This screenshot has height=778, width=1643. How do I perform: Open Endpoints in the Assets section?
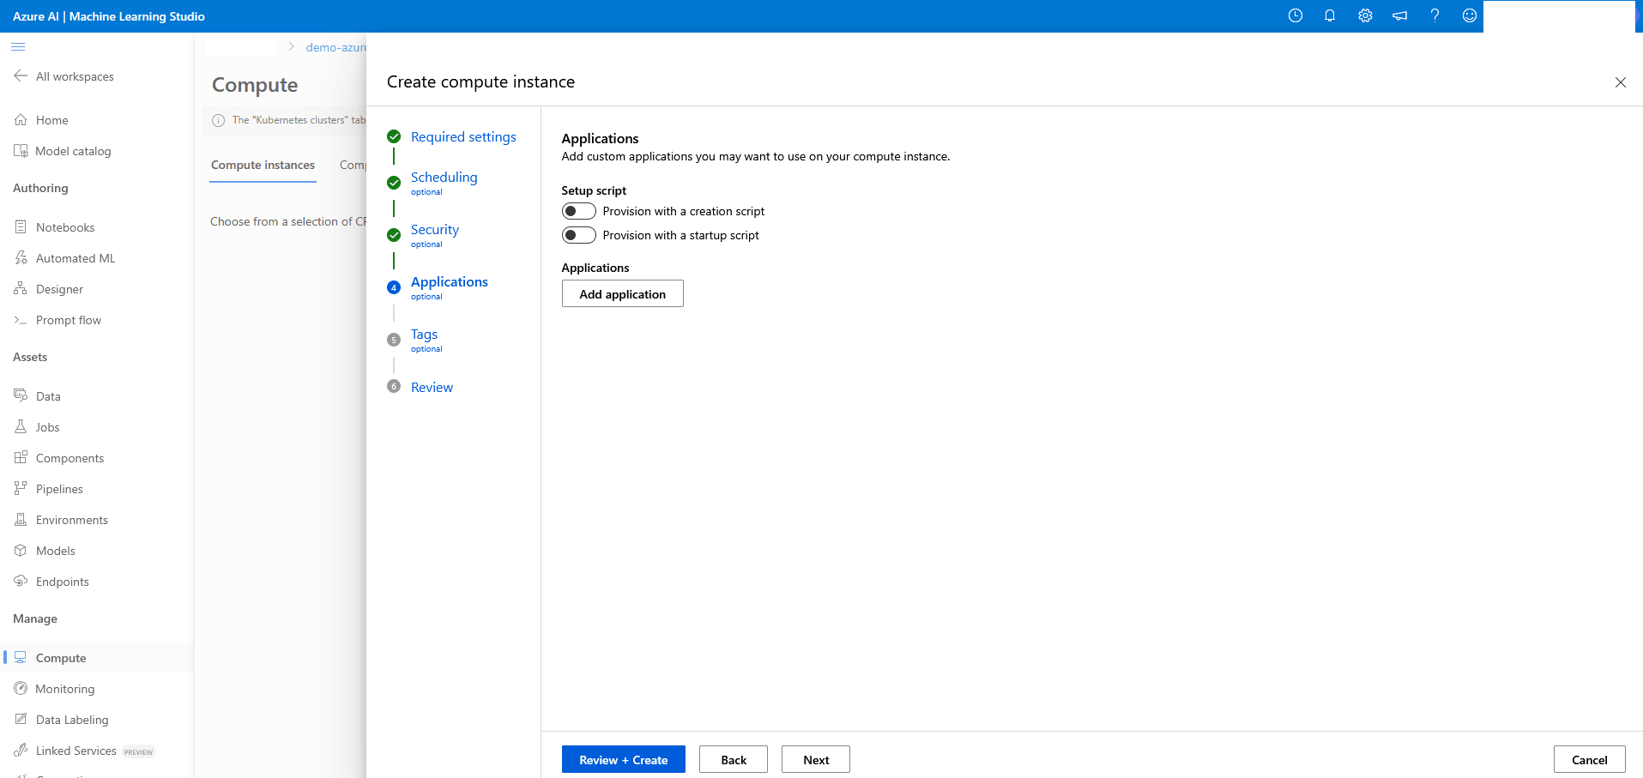coord(61,581)
